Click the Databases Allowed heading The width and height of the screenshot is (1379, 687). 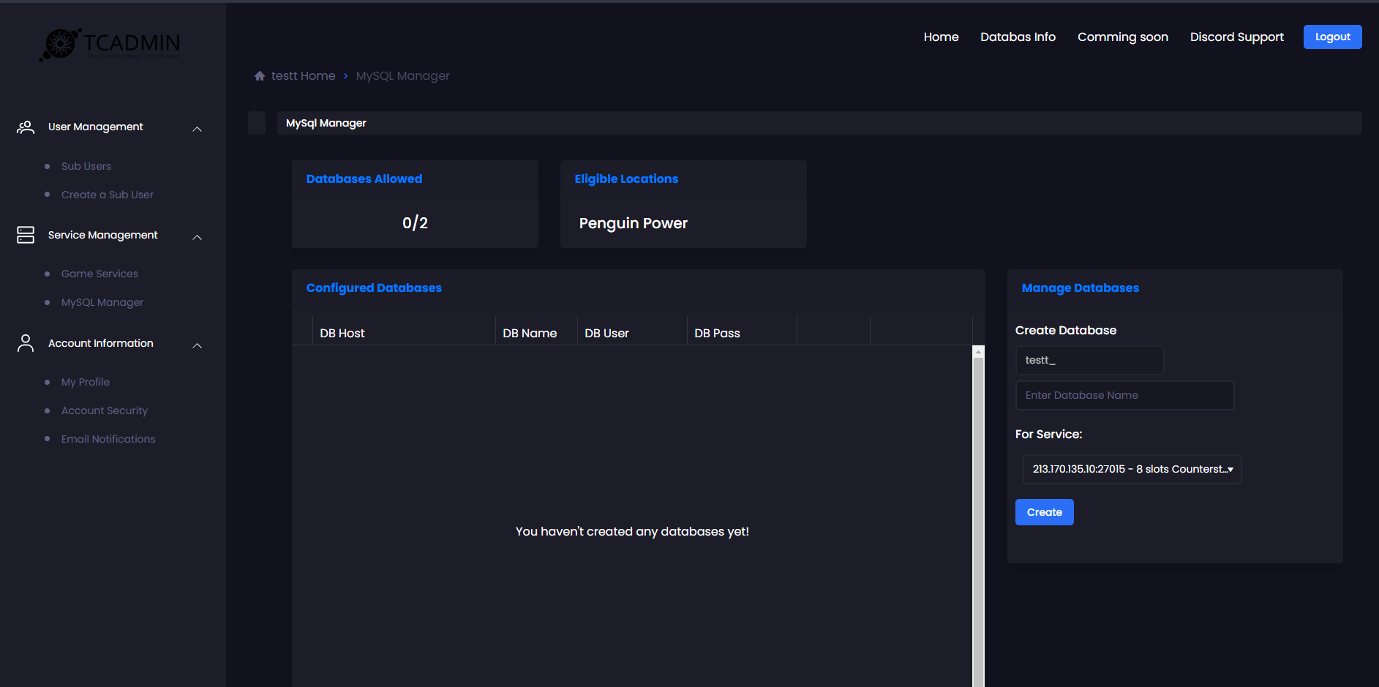coord(364,179)
